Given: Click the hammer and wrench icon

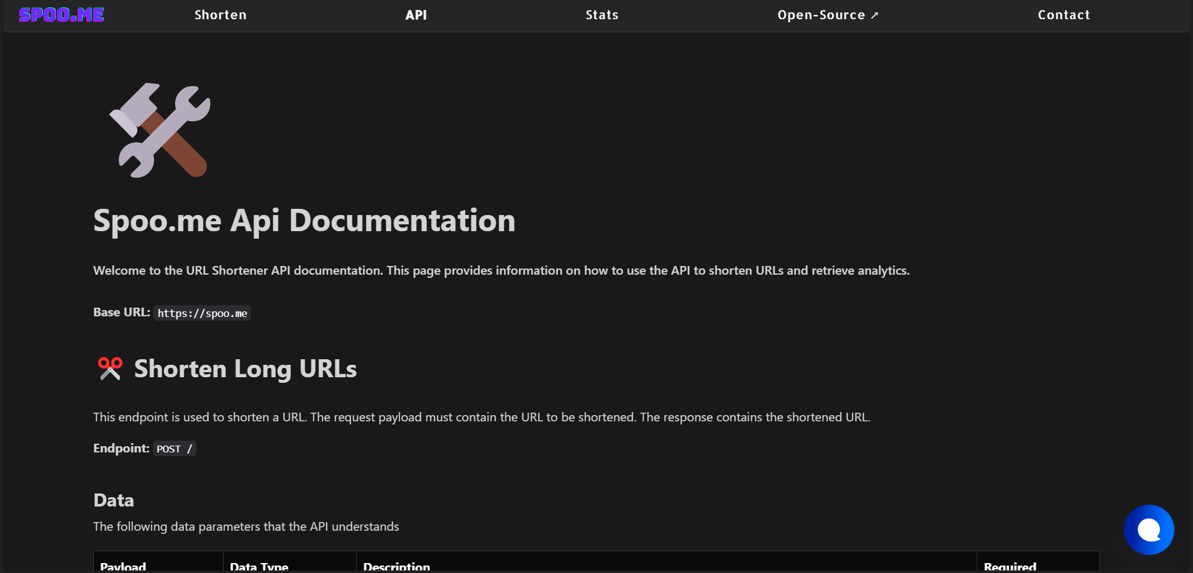Looking at the screenshot, I should click(160, 130).
